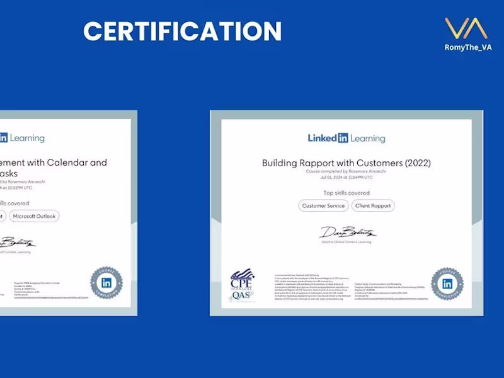Click the signature on the Calendar certificate
504x378 pixels.
coord(18,242)
